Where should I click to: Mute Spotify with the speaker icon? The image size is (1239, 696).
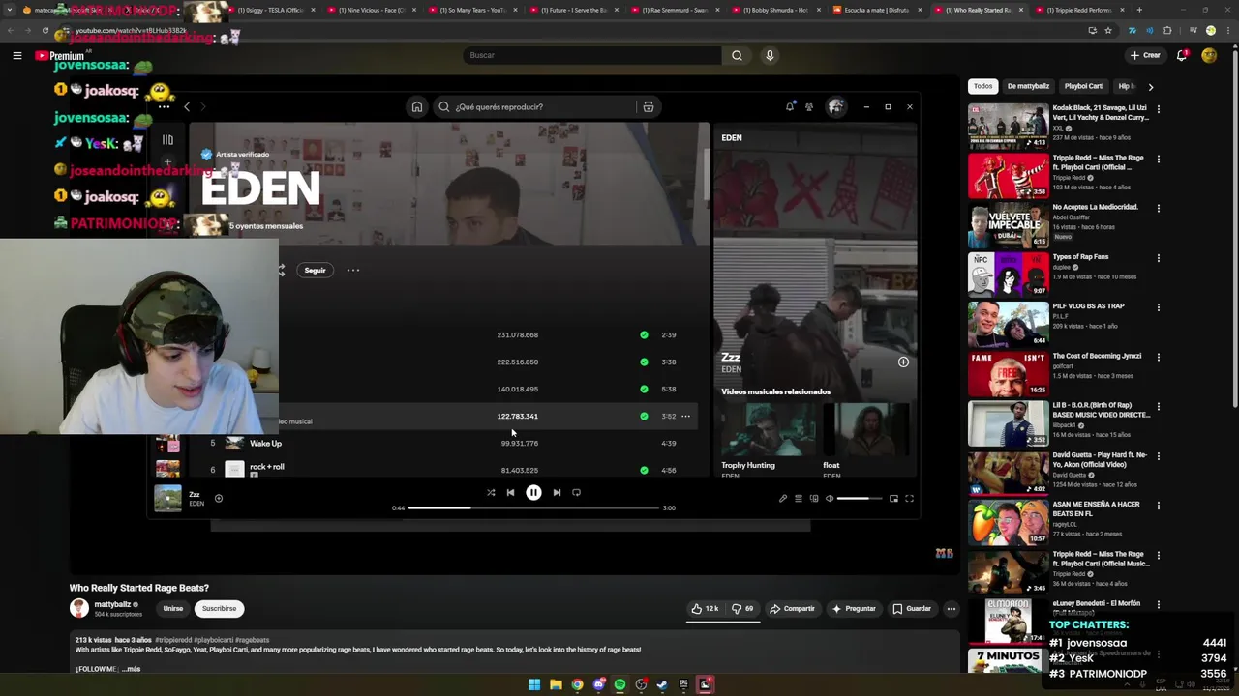[829, 499]
